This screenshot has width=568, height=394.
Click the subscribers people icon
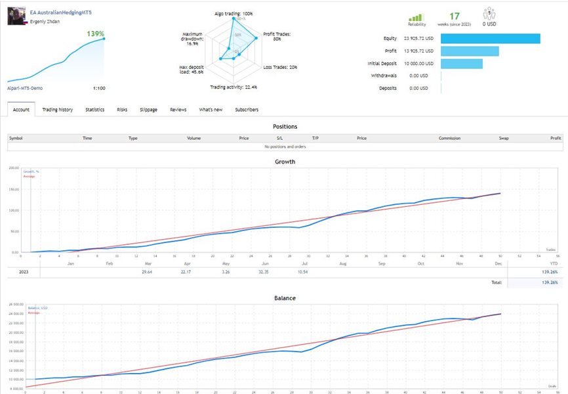coord(489,14)
